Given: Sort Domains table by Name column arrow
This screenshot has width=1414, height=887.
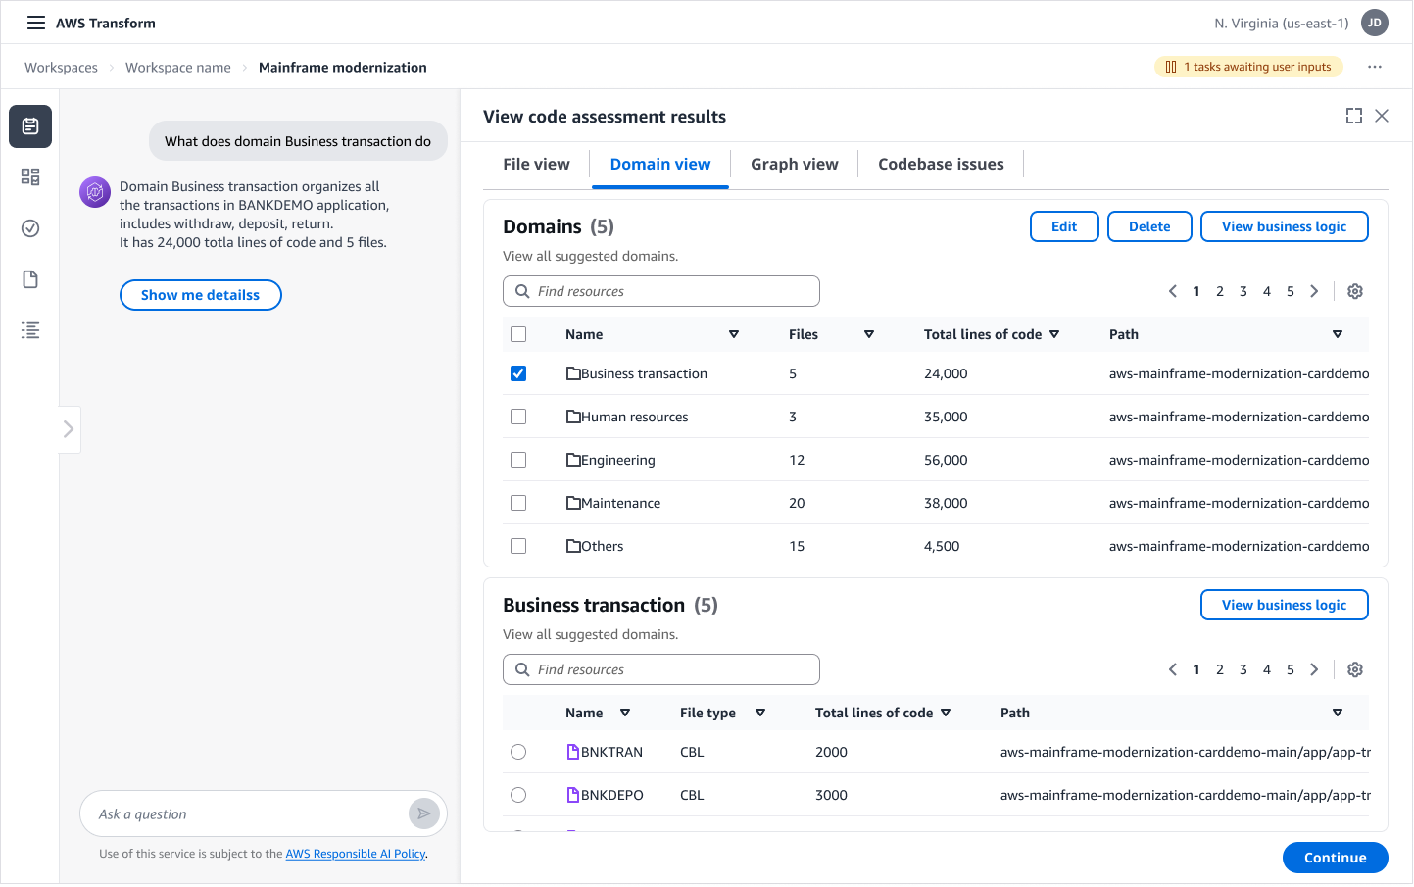Looking at the screenshot, I should point(734,334).
